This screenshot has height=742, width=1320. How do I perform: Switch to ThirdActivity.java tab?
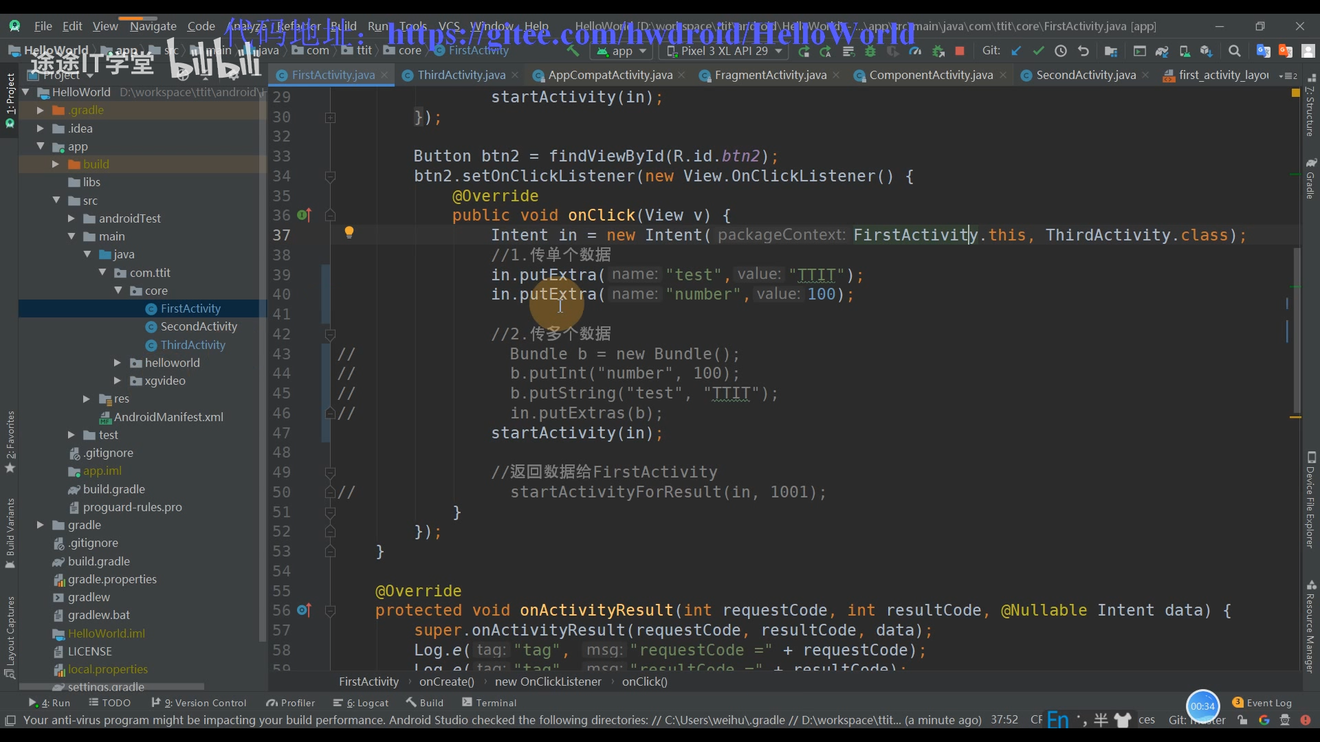tap(461, 75)
